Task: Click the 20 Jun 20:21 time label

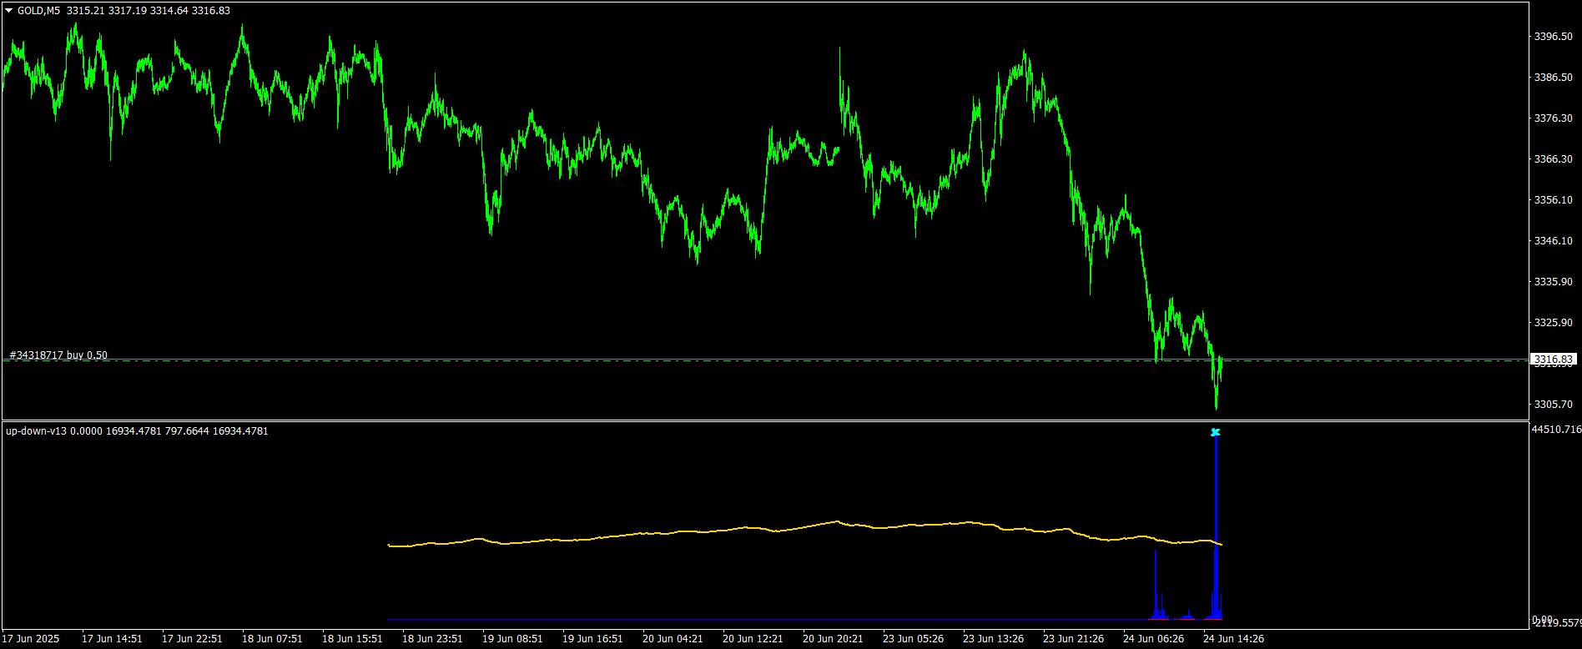Action: pyautogui.click(x=833, y=639)
